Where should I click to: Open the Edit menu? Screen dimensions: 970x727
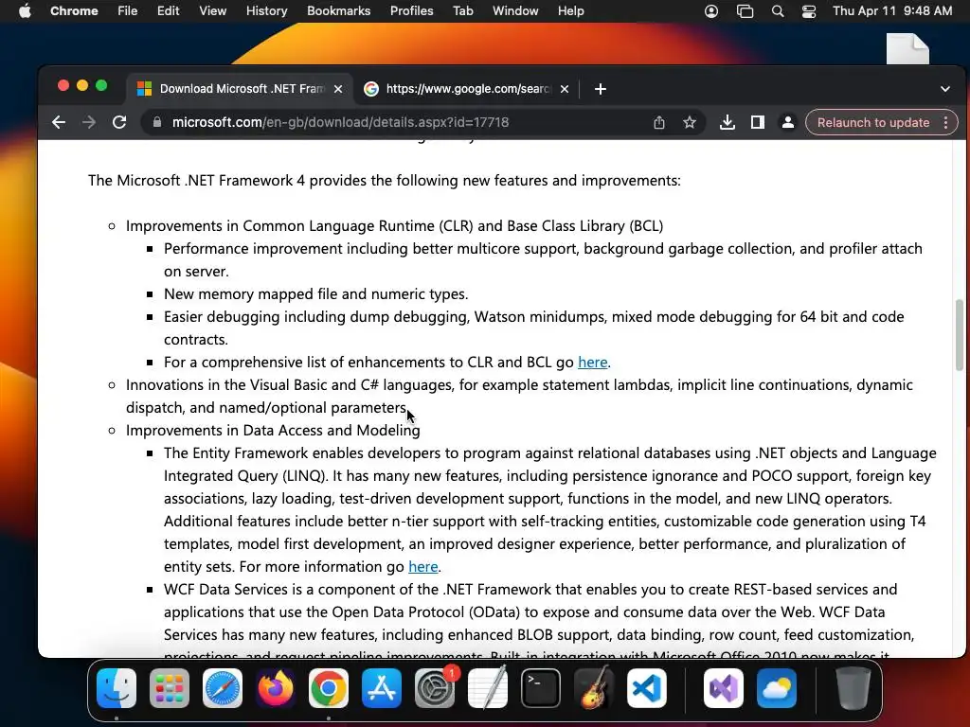point(168,11)
